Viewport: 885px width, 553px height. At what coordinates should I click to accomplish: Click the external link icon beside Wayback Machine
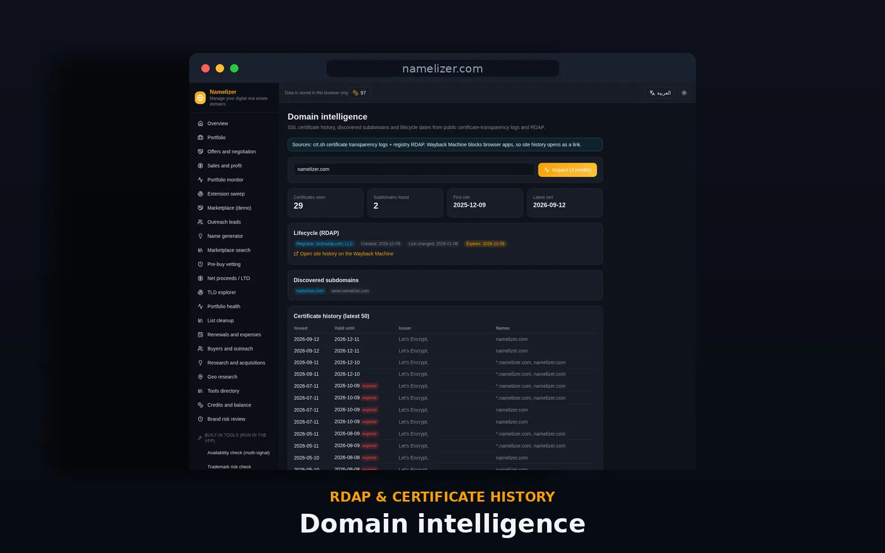pos(296,254)
